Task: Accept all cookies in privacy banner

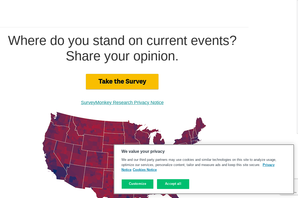Action: point(173,184)
